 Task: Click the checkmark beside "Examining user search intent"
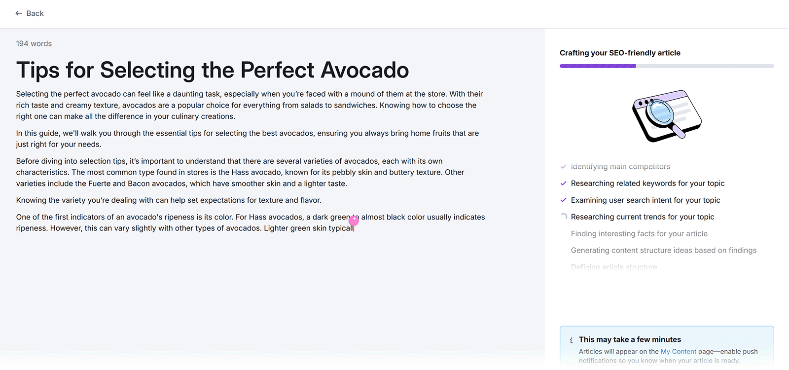click(563, 200)
